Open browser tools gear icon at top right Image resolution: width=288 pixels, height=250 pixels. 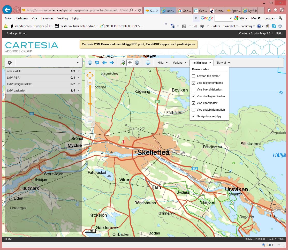pyautogui.click(x=282, y=10)
